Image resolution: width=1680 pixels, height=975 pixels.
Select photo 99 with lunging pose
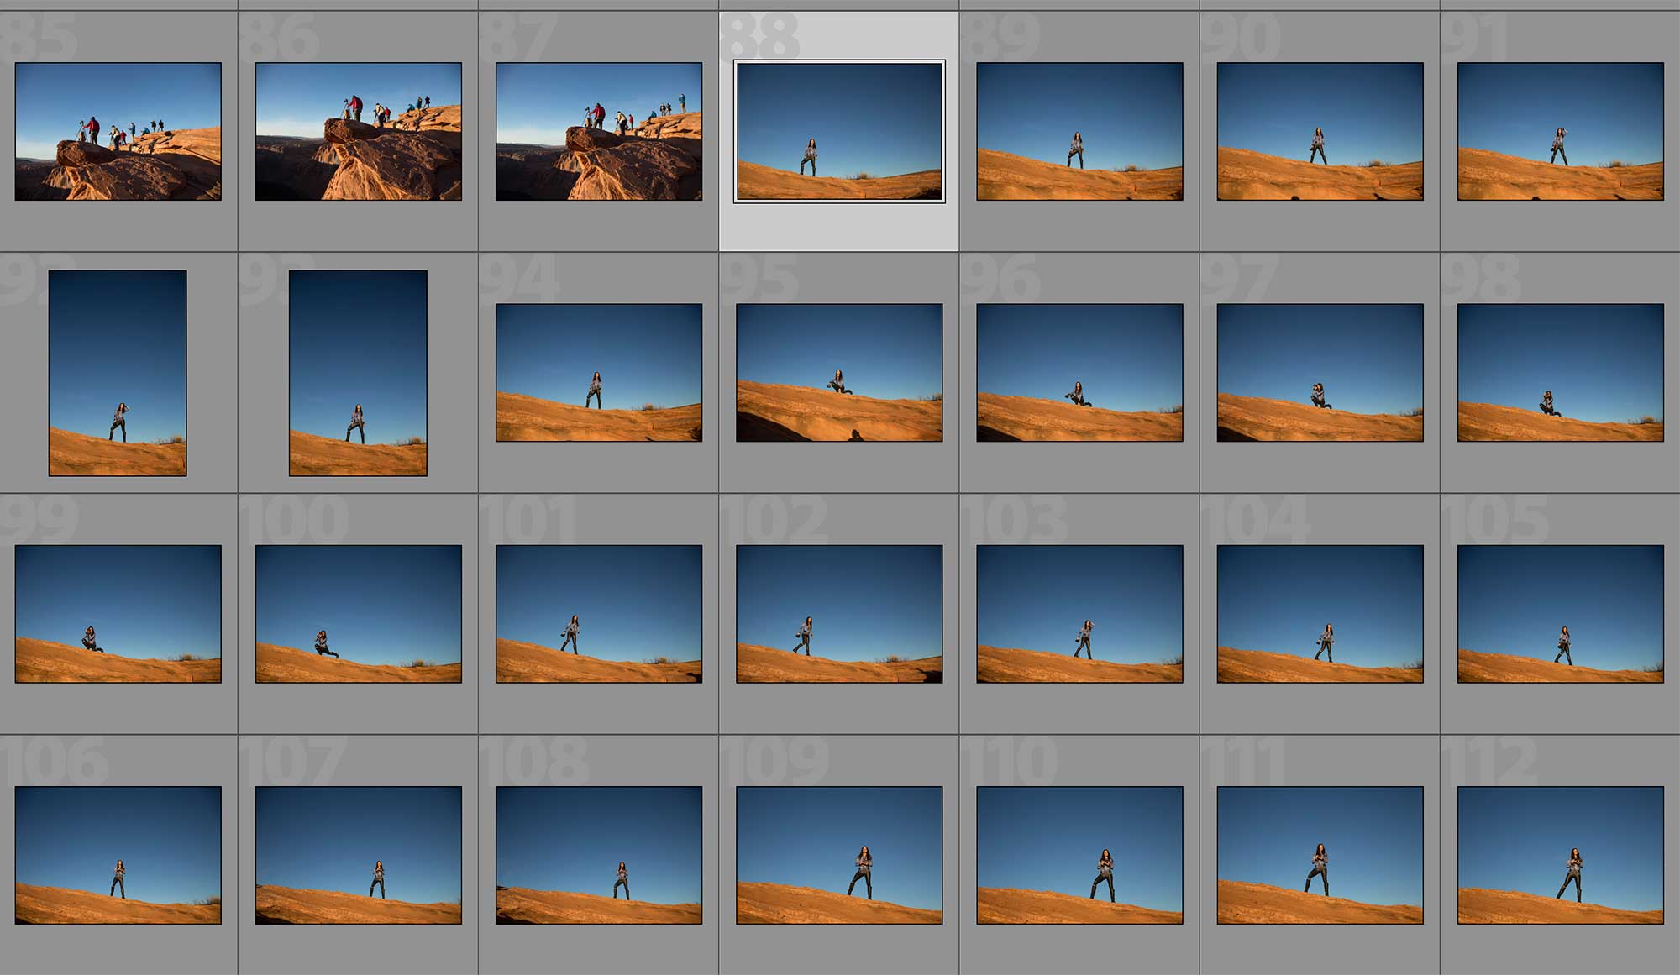click(118, 614)
